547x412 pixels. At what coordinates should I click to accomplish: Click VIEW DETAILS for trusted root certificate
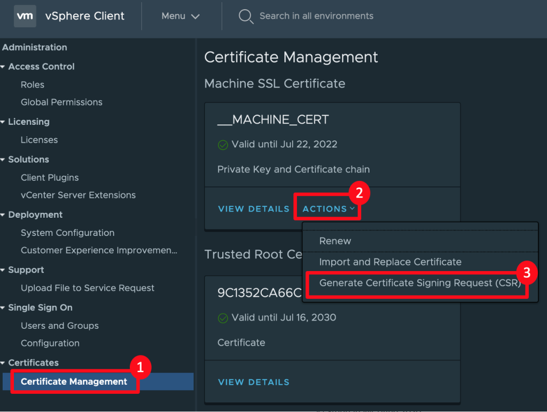(254, 382)
